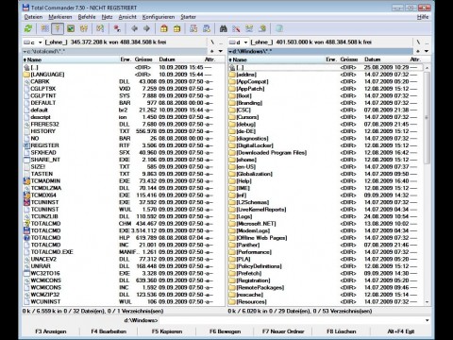Click the Alt+F4 Exit button
This screenshot has width=453, height=340.
point(401,331)
